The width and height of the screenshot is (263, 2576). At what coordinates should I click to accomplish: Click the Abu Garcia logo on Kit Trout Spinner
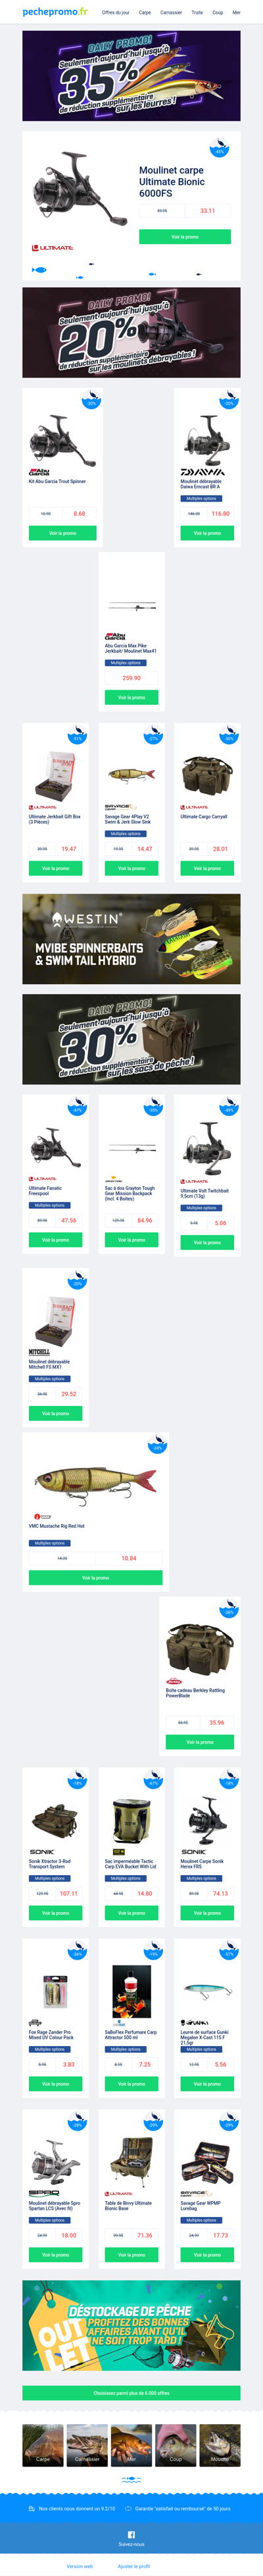pos(39,472)
